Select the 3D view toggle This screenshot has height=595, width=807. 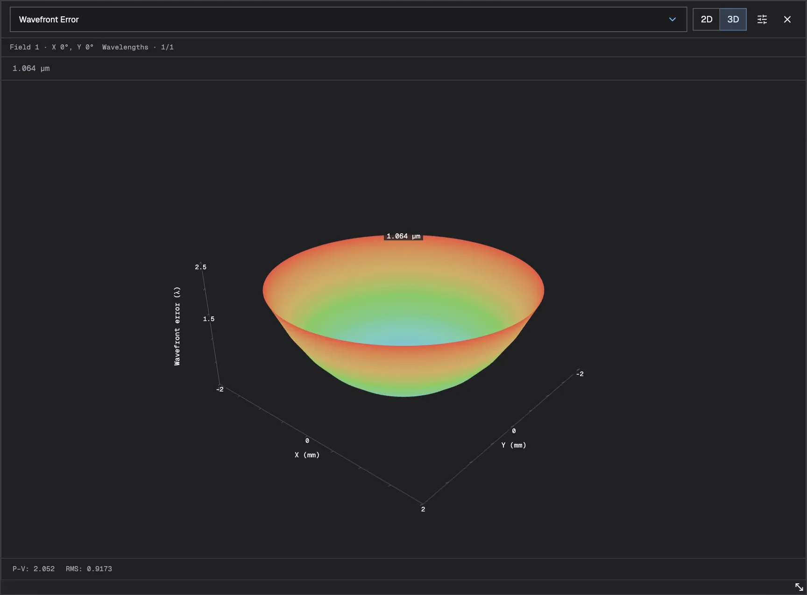point(733,20)
